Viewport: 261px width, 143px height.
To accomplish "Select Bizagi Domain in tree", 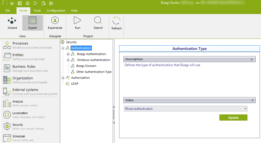I will pyautogui.click(x=86, y=66).
